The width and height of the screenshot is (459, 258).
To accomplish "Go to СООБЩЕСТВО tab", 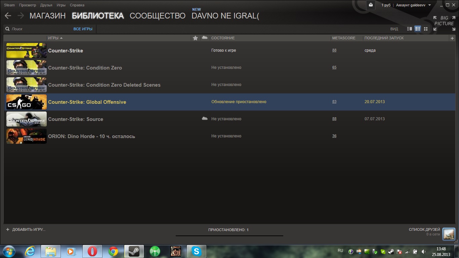I will pyautogui.click(x=158, y=16).
